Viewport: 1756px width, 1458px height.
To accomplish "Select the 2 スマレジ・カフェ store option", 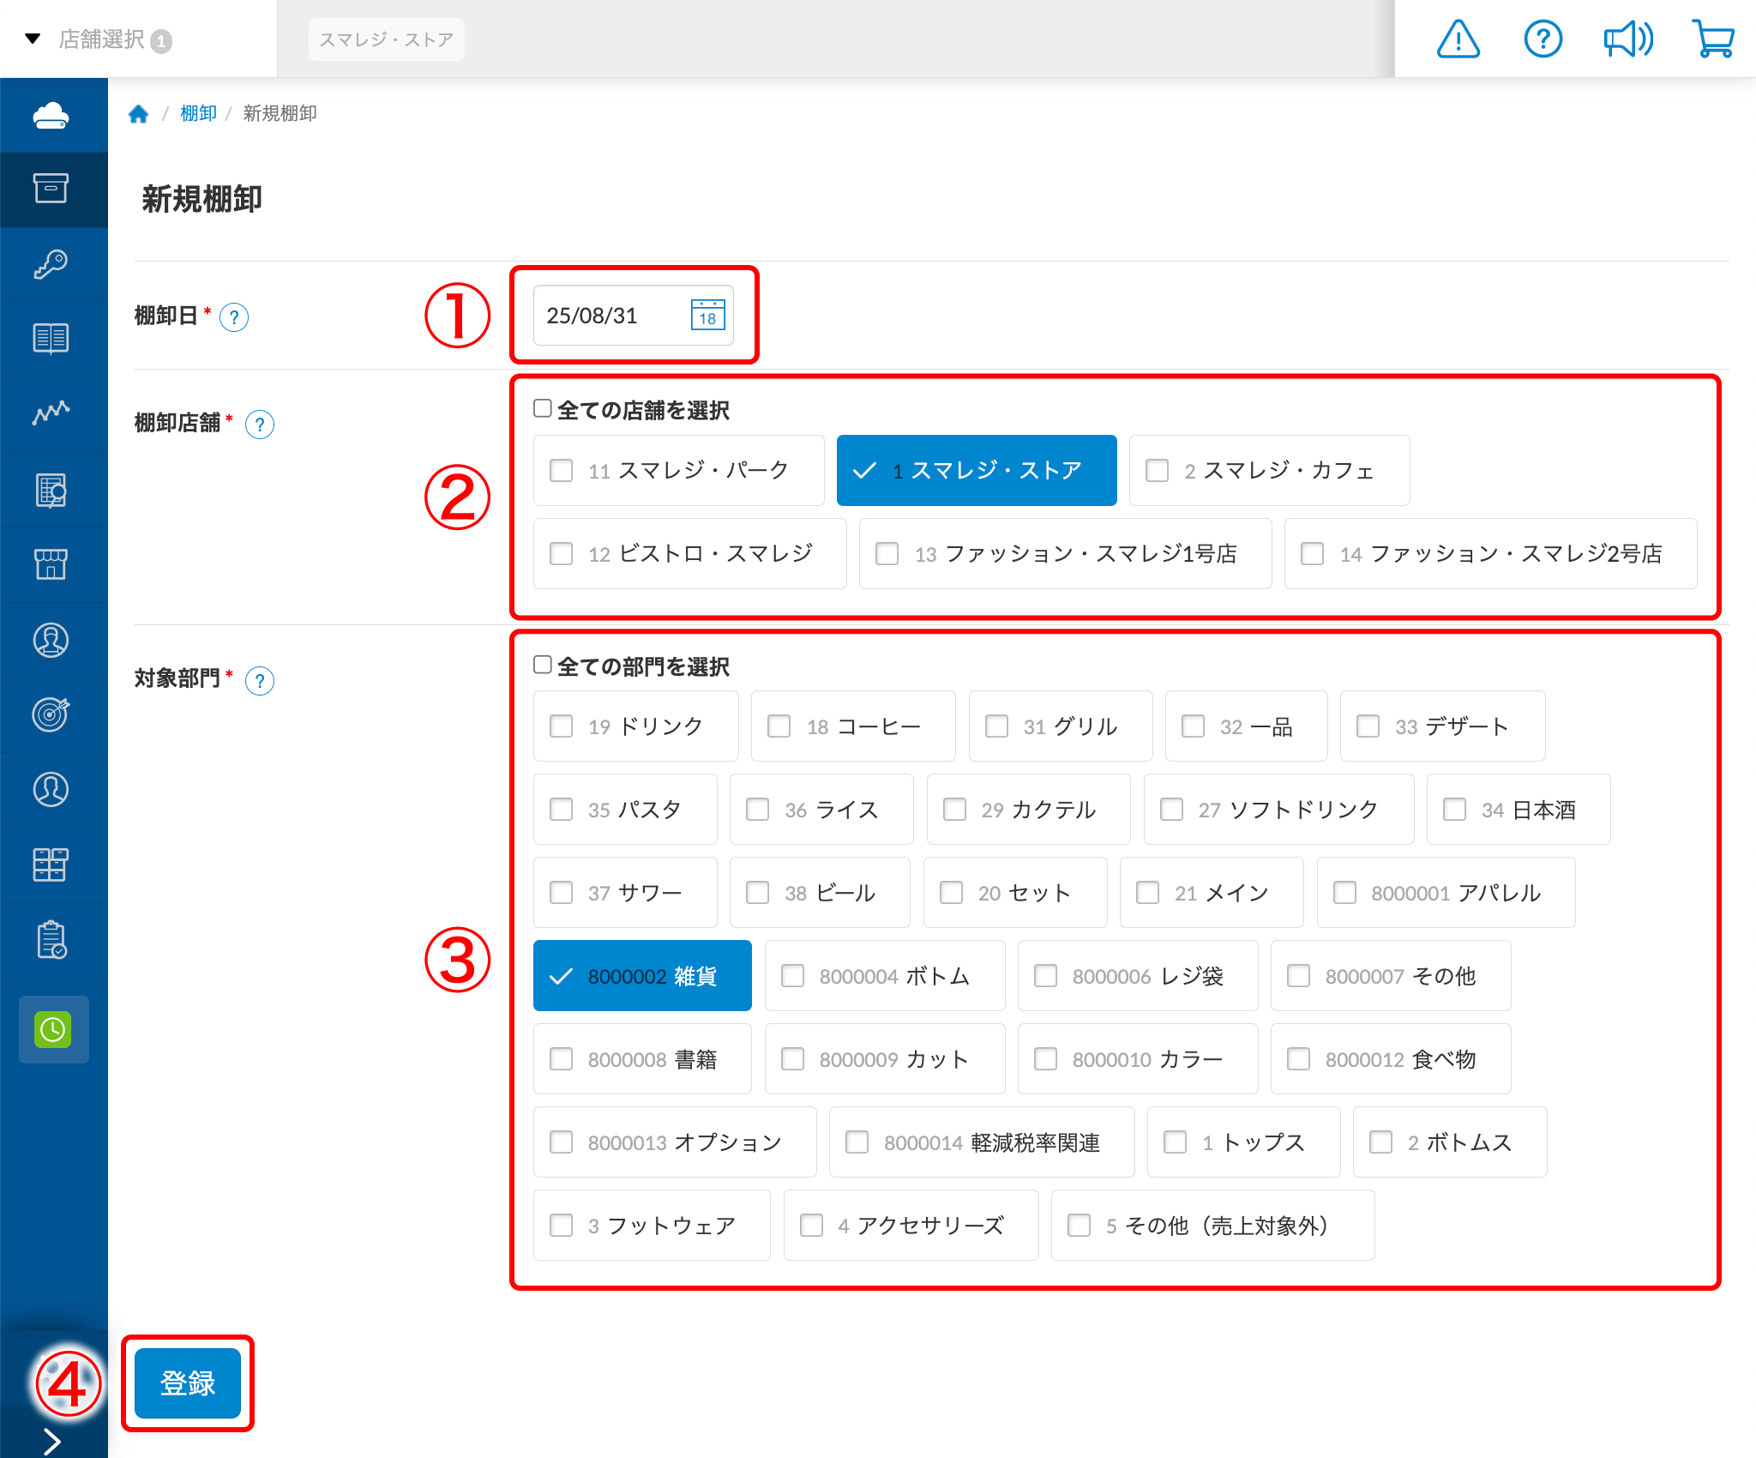I will coord(1269,470).
